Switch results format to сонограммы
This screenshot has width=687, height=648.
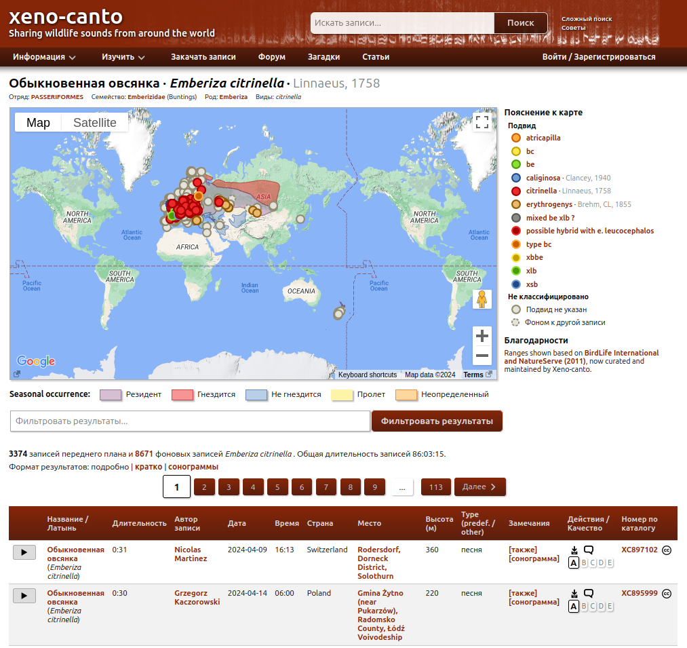pos(193,467)
